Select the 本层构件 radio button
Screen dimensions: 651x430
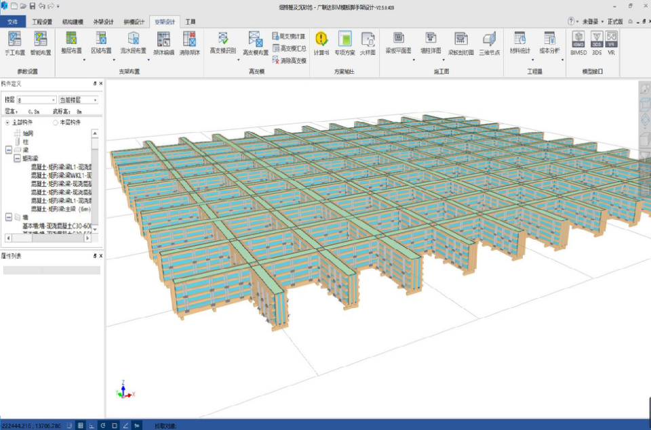[x=55, y=123]
